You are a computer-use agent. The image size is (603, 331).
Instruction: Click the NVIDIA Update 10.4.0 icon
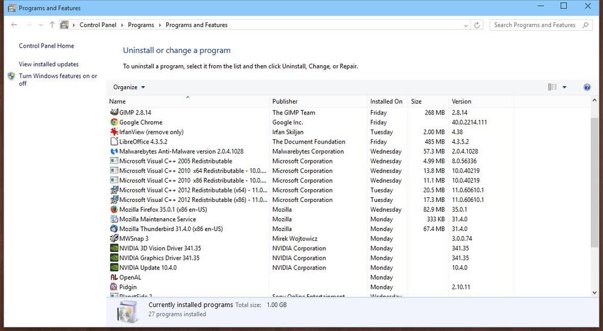(114, 268)
